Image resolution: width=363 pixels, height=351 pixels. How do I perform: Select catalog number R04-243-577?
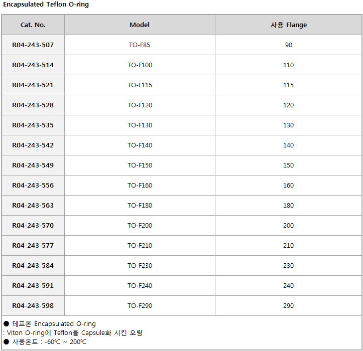pos(33,245)
